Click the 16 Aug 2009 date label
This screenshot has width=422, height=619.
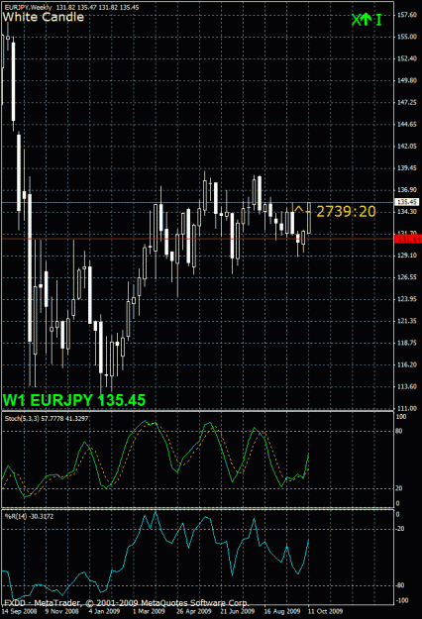click(282, 611)
